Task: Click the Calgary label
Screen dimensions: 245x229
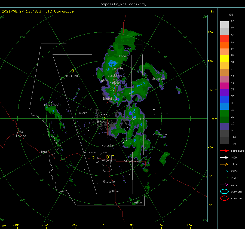Action: (x=106, y=160)
